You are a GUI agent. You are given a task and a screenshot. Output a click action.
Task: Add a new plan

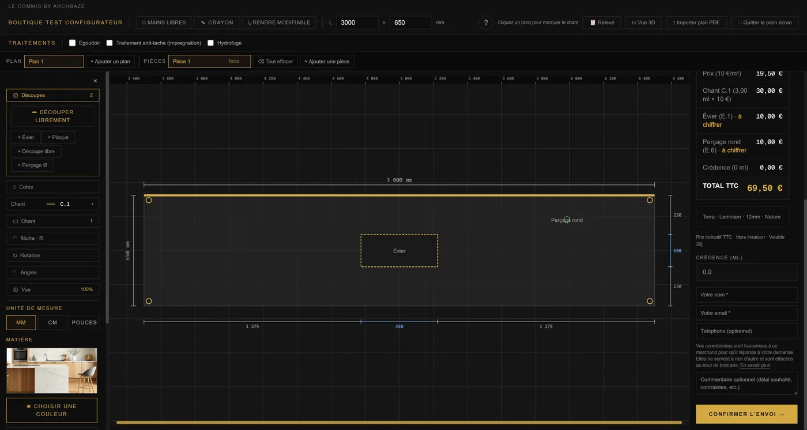coord(110,61)
